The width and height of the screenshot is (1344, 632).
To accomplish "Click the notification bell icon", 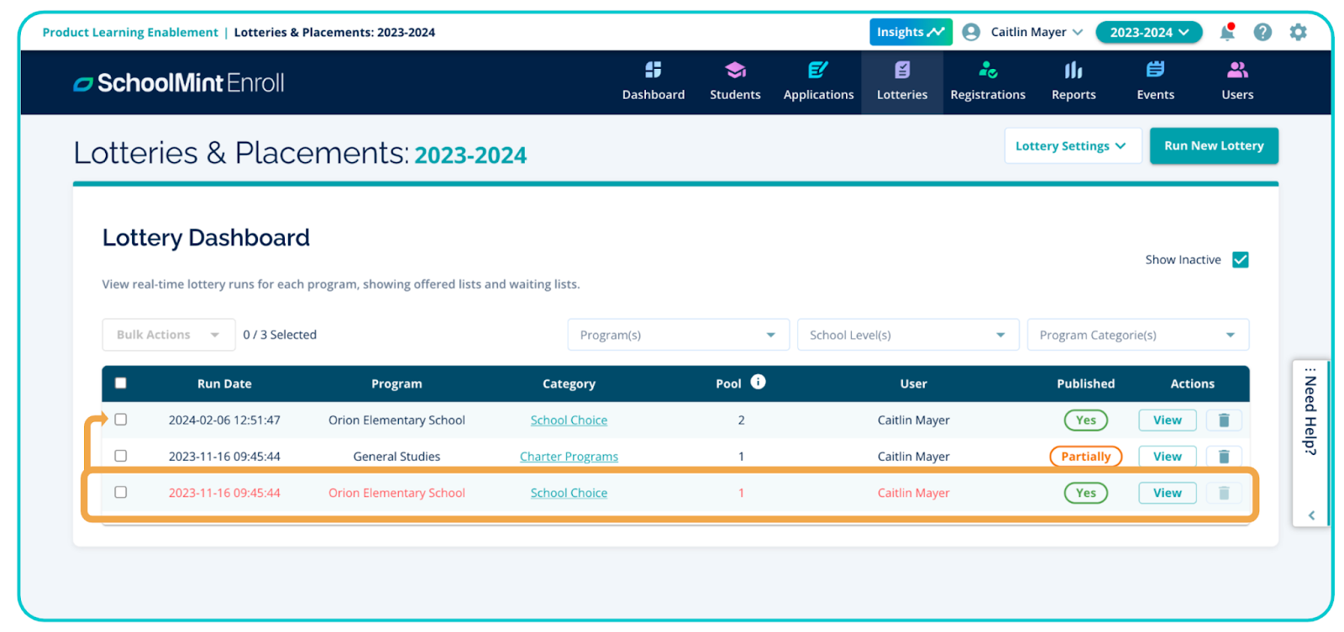I will 1226,32.
